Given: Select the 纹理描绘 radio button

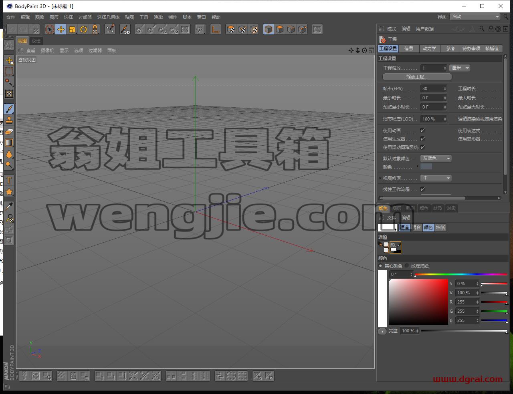Looking at the screenshot, I should point(407,265).
